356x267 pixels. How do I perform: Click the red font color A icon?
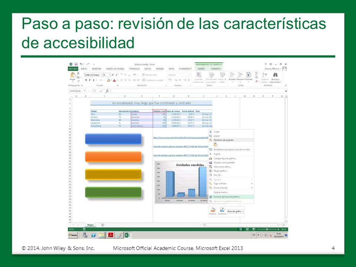tap(115, 80)
